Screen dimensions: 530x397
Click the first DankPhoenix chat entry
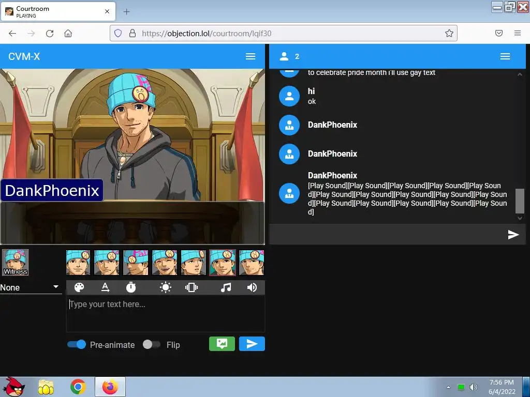click(x=332, y=125)
